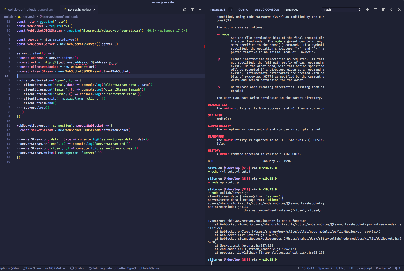Open editor More Actions ellipsis menu
404x271 pixels.
[201, 9]
